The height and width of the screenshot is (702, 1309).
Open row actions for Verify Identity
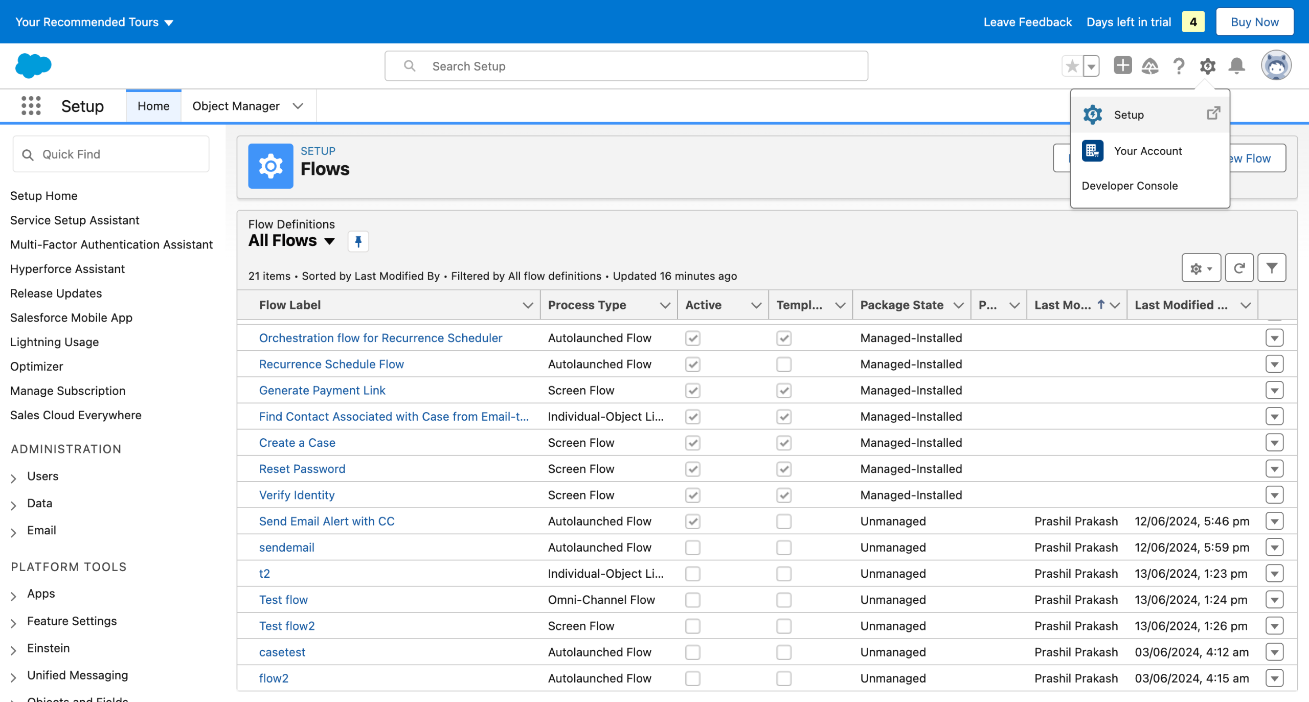click(1274, 495)
